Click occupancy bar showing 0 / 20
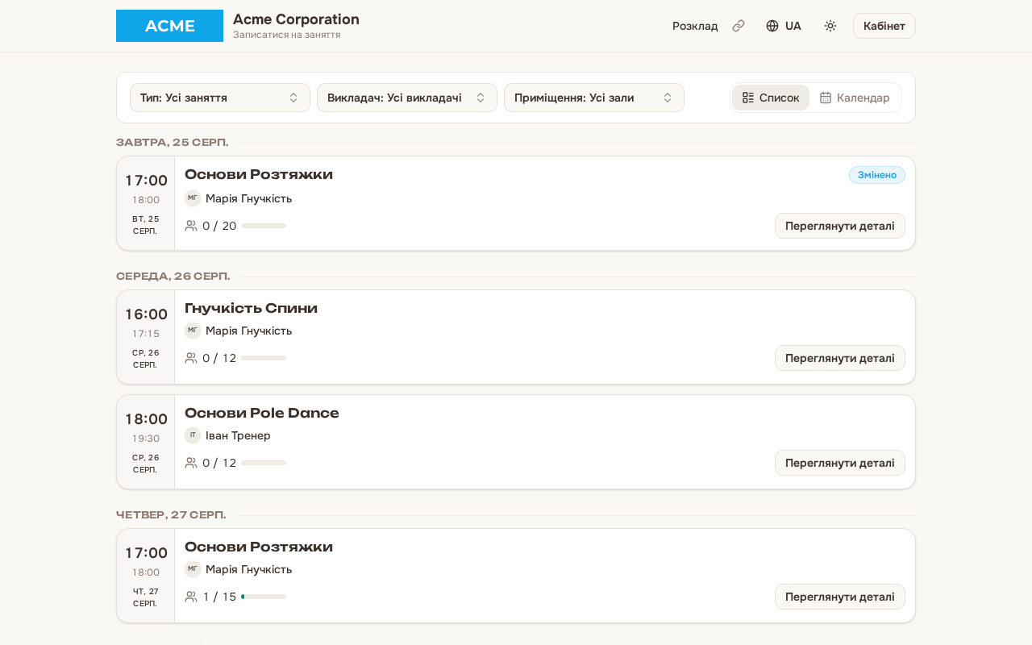The image size is (1032, 645). tap(264, 226)
